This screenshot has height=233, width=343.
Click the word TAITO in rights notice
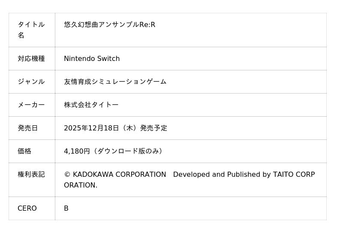click(x=283, y=175)
